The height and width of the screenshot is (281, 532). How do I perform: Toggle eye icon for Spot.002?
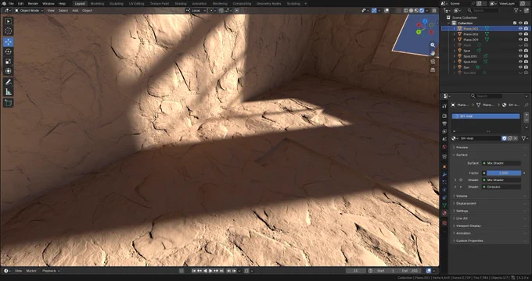[520, 62]
